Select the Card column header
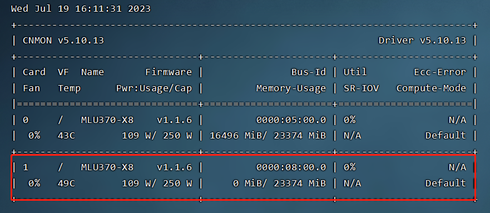Image resolution: width=490 pixels, height=213 pixels. click(34, 72)
